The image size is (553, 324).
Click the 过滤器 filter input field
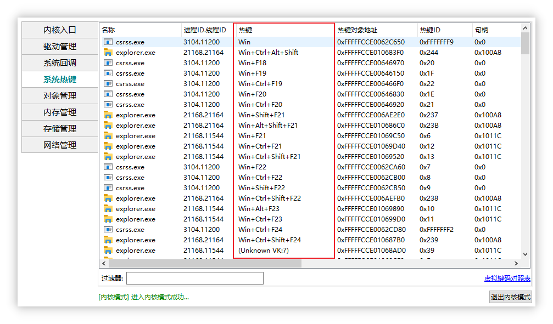pos(194,278)
